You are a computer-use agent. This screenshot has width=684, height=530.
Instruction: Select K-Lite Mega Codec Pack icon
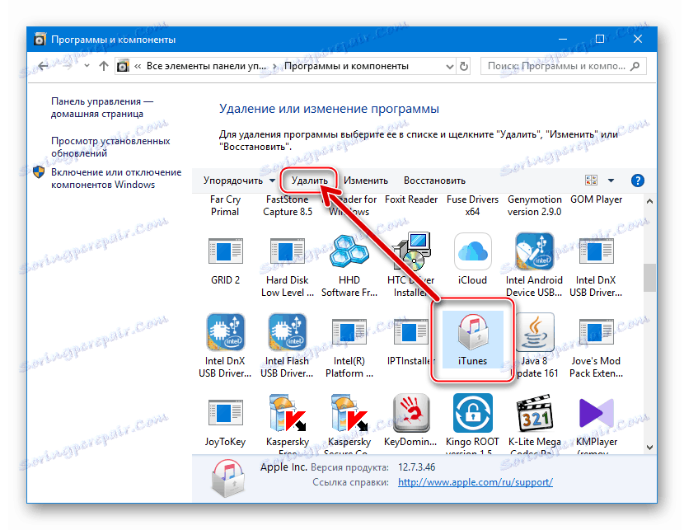[534, 413]
